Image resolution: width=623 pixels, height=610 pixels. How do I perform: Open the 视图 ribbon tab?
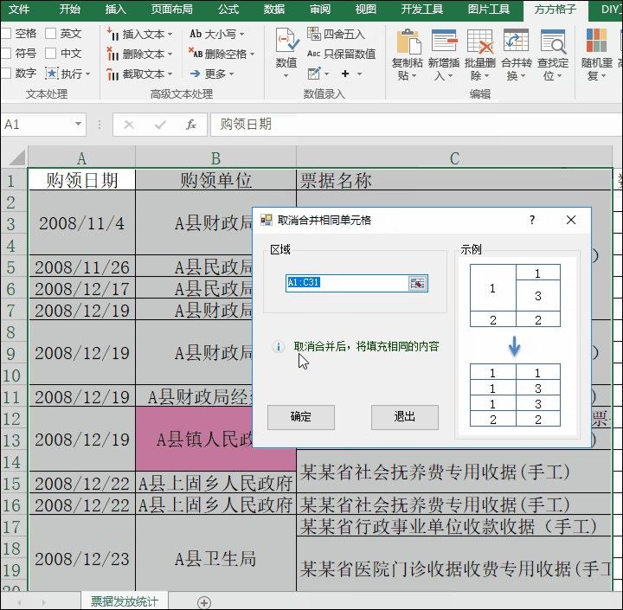tap(365, 9)
